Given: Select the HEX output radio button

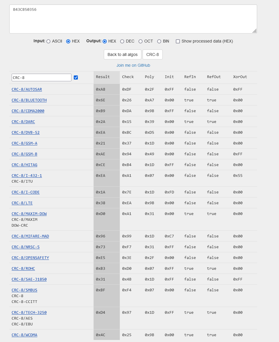Looking at the screenshot, I should tap(105, 41).
